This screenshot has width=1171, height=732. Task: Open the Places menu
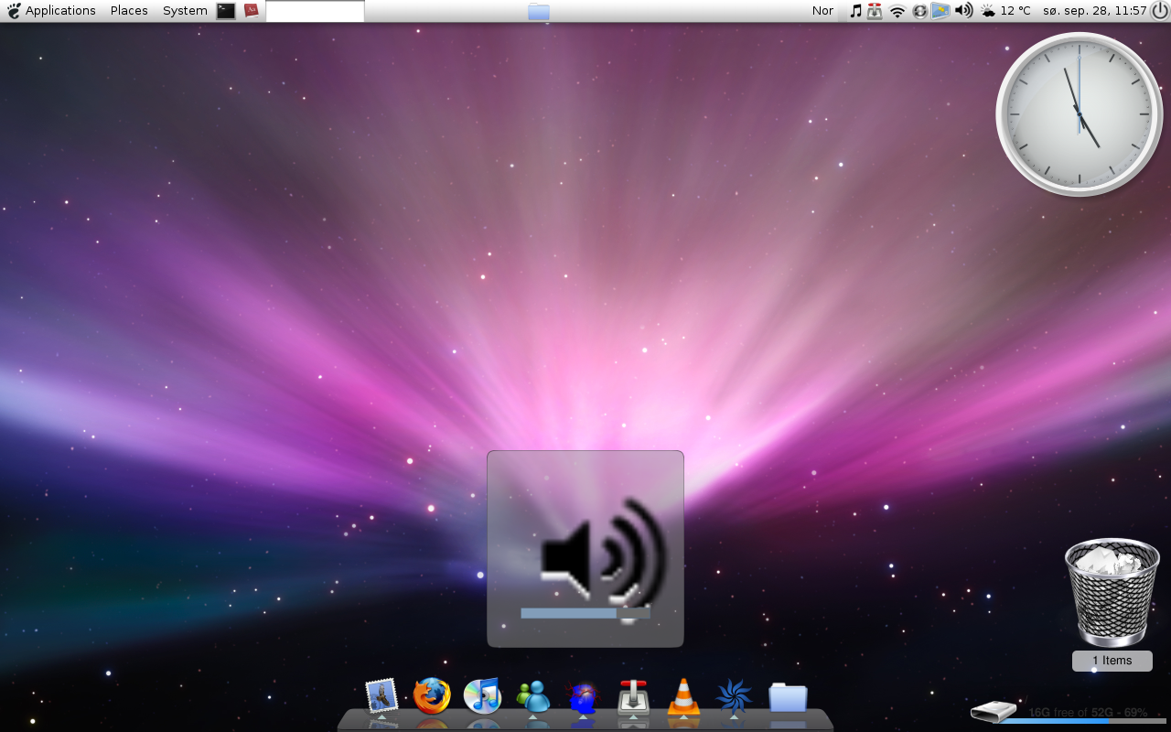click(129, 11)
